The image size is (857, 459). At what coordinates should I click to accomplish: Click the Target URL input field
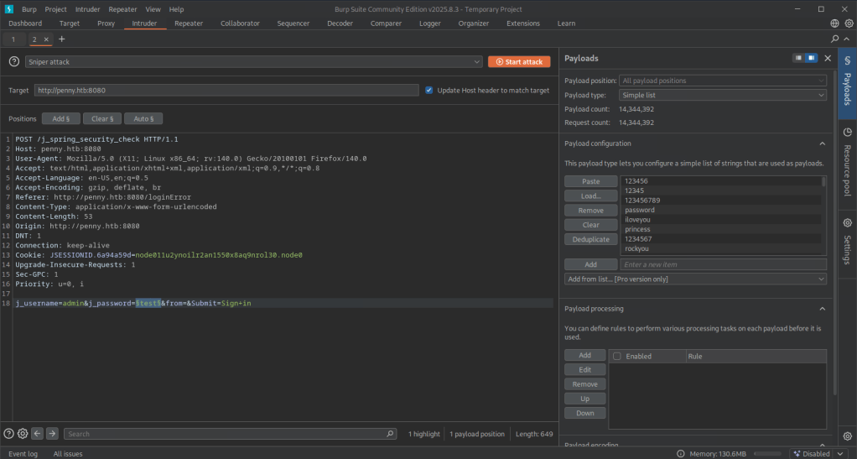[x=226, y=90]
